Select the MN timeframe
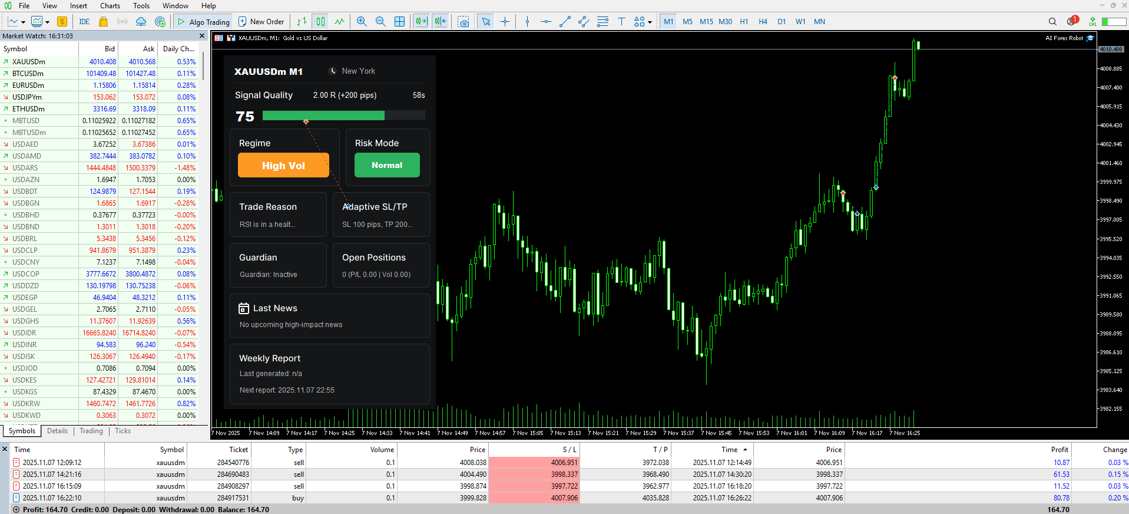 pos(819,22)
